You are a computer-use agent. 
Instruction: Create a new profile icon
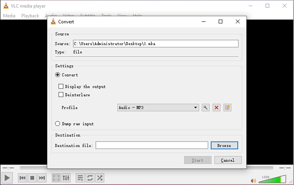coord(227,108)
